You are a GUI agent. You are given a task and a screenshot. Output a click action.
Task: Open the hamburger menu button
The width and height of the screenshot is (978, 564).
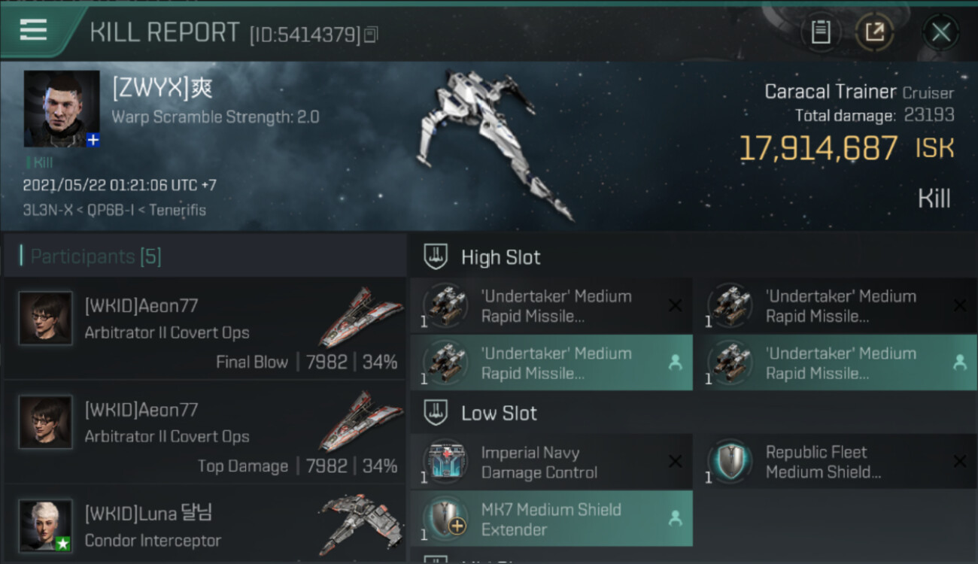coord(34,31)
